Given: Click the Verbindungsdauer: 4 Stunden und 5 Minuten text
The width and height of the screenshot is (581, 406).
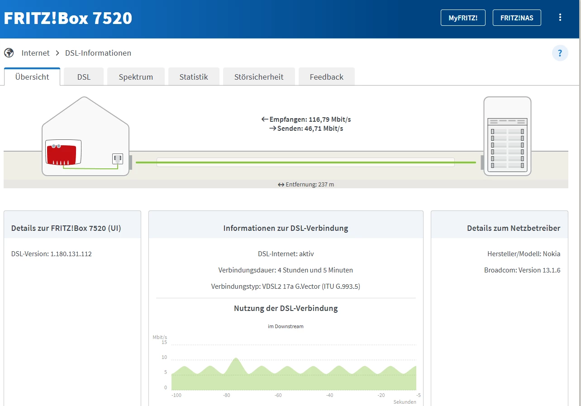Looking at the screenshot, I should (286, 270).
